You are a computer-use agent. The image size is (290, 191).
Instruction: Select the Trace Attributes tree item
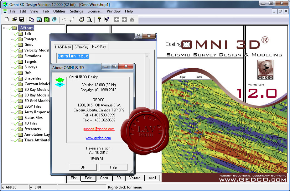coord(37,140)
